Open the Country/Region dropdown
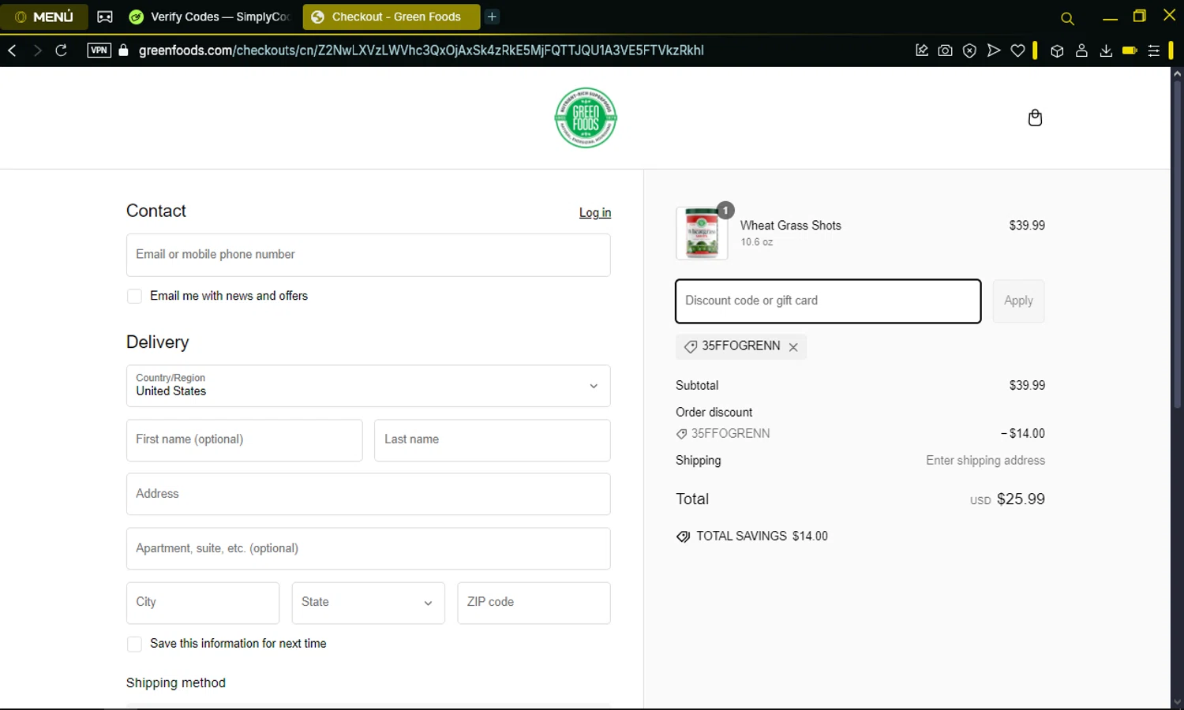The width and height of the screenshot is (1184, 710). (368, 386)
